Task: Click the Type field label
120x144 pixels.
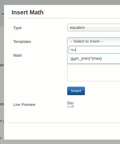Action: coord(17,28)
